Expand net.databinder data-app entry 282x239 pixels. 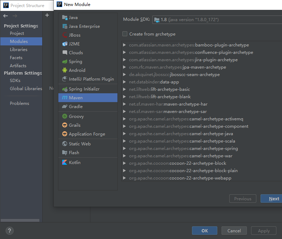point(124,82)
